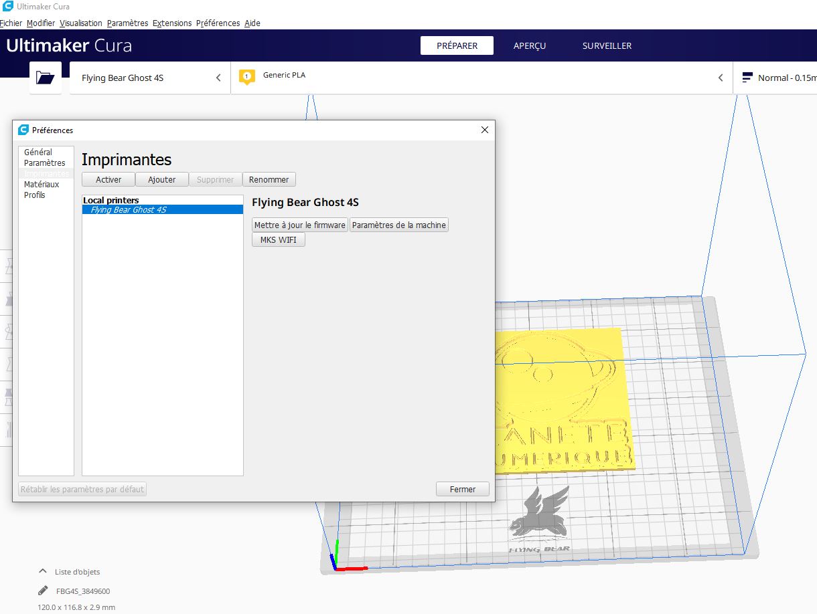The height and width of the screenshot is (614, 817).
Task: Open the Extensions menu
Action: tap(172, 23)
